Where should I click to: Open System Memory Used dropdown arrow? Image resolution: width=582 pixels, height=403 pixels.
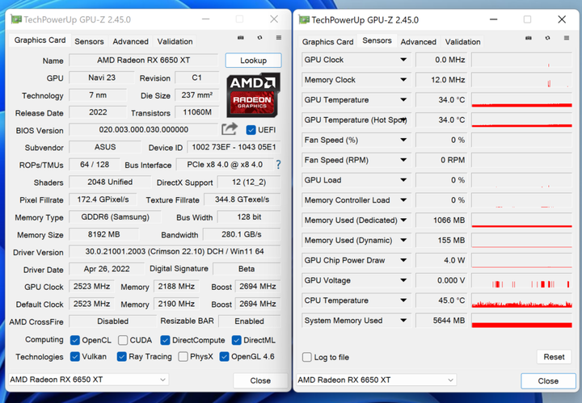(x=403, y=320)
